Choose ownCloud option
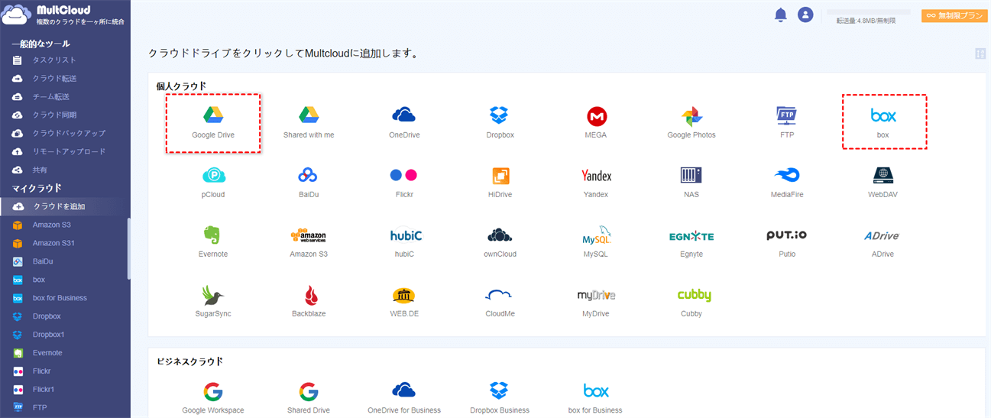The height and width of the screenshot is (418, 991). pyautogui.click(x=500, y=242)
